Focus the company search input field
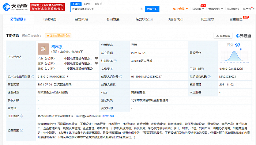 pos(108,9)
